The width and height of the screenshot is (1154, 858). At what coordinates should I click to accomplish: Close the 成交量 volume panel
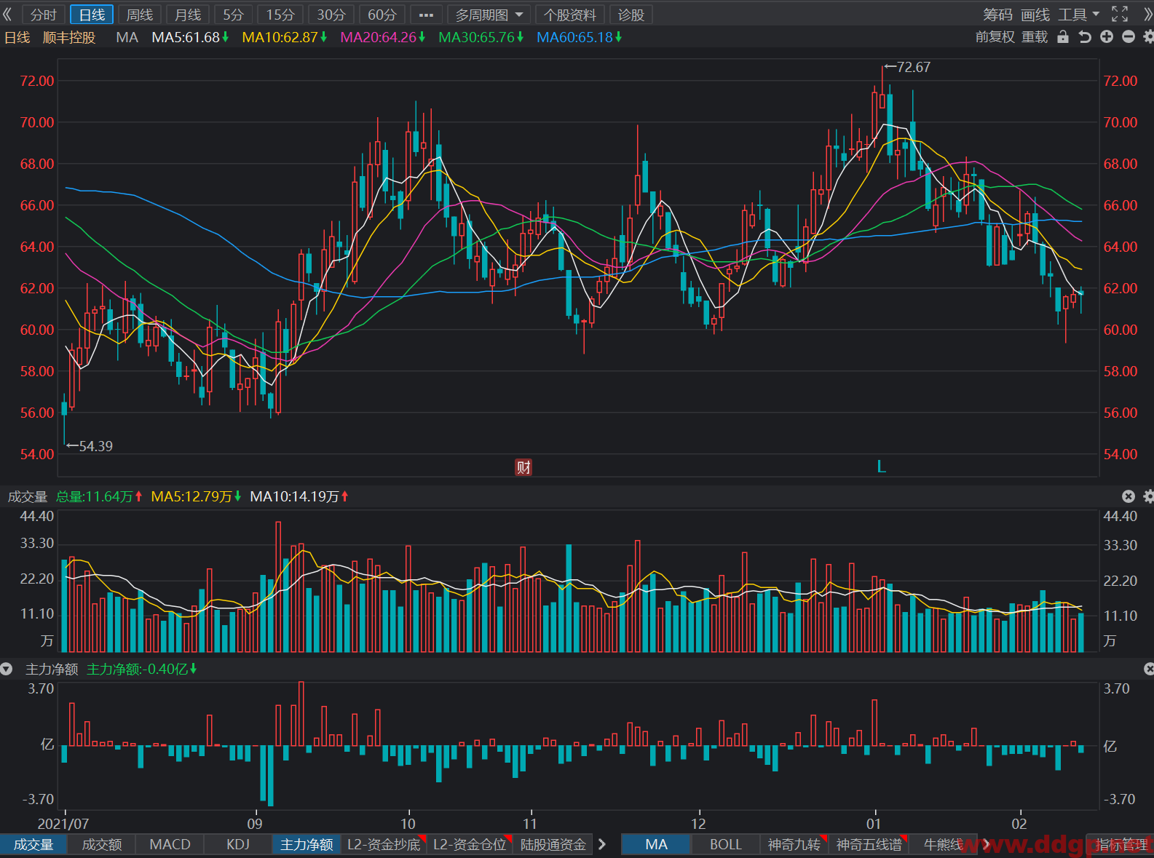(1129, 496)
